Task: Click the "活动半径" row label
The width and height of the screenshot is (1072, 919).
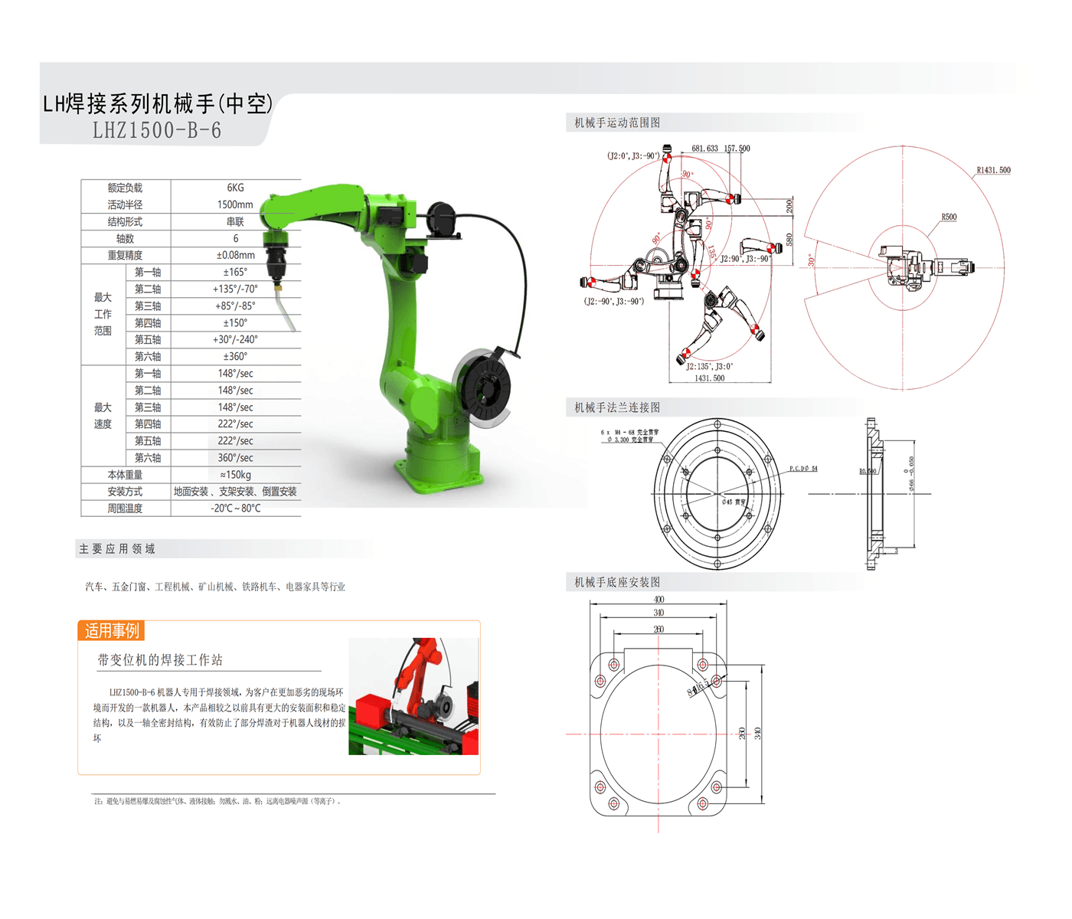Action: point(125,204)
